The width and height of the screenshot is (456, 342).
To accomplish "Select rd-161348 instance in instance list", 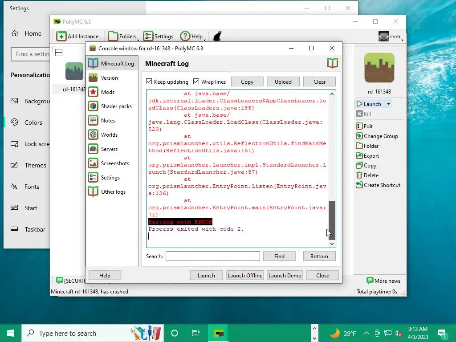I will tap(74, 77).
